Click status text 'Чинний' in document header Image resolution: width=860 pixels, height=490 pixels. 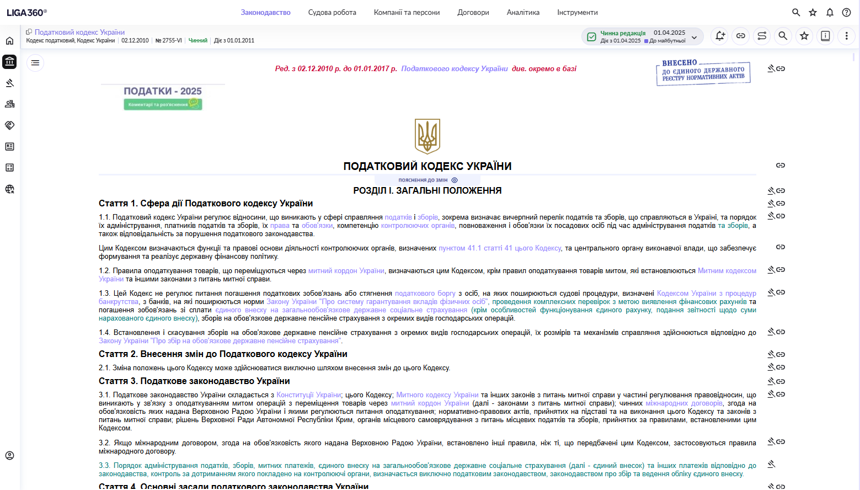pyautogui.click(x=198, y=40)
